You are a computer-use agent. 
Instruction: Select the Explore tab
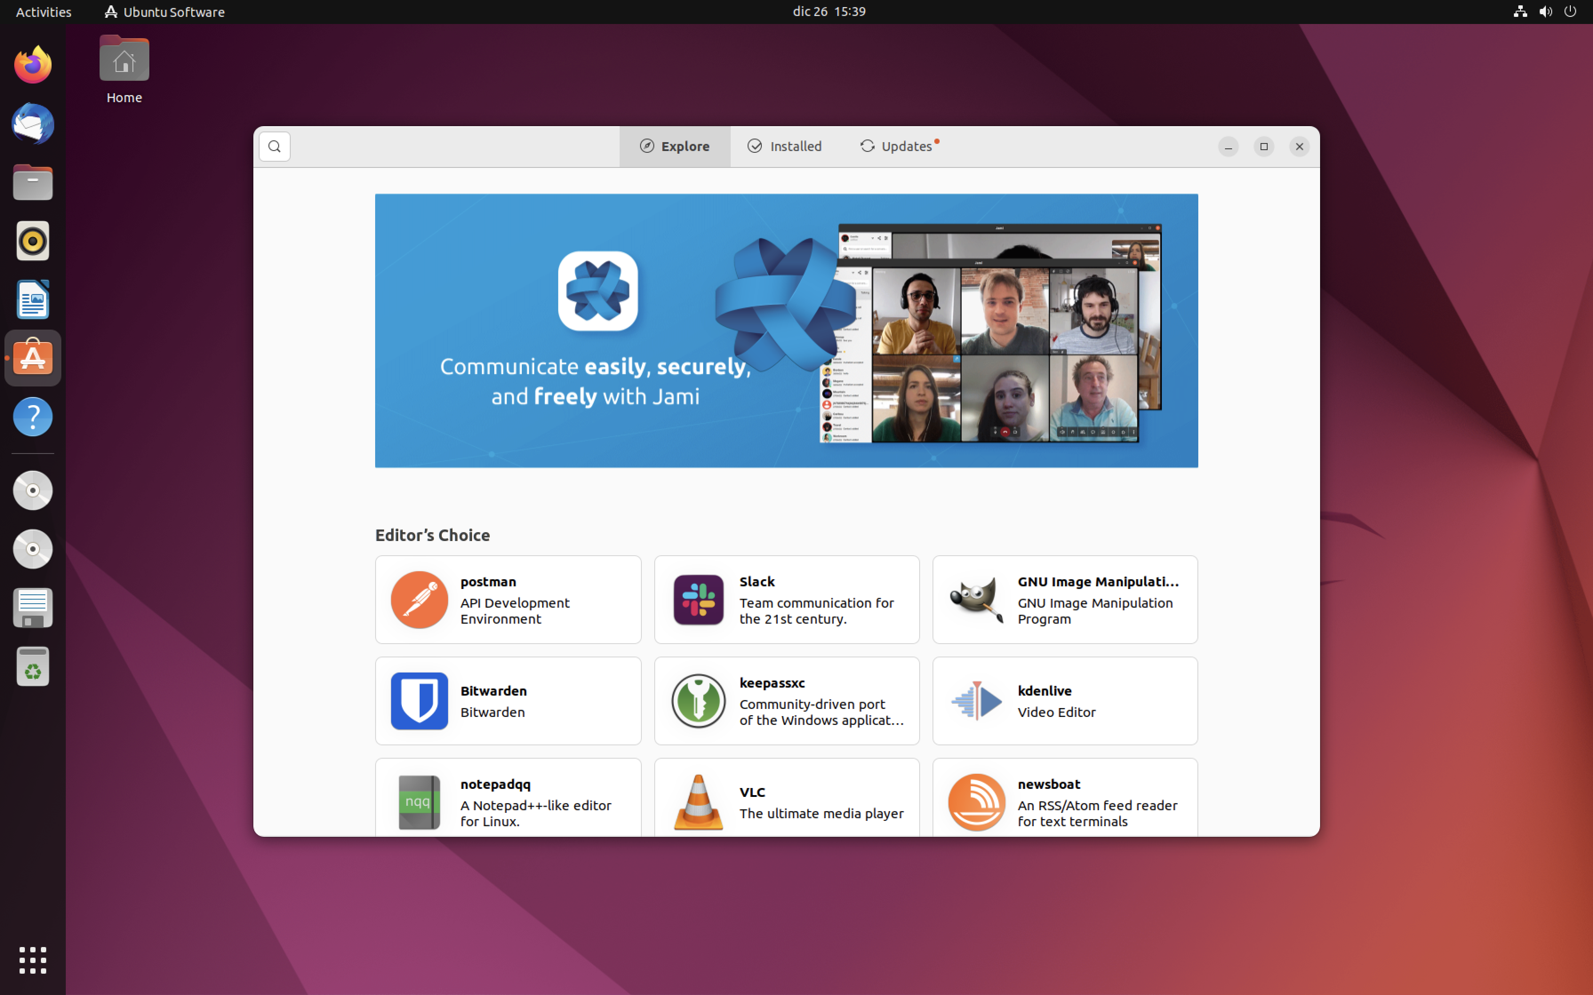[x=675, y=146]
